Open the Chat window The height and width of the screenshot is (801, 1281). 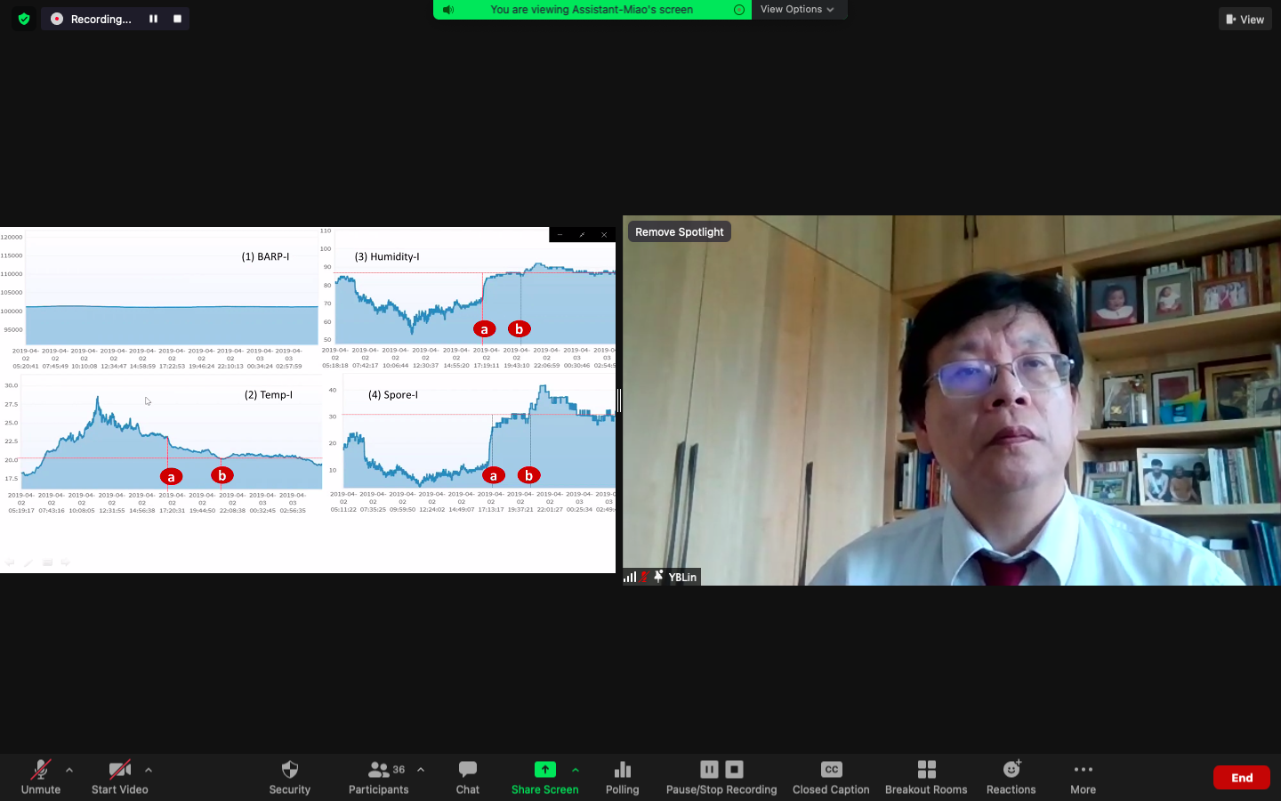click(x=467, y=777)
